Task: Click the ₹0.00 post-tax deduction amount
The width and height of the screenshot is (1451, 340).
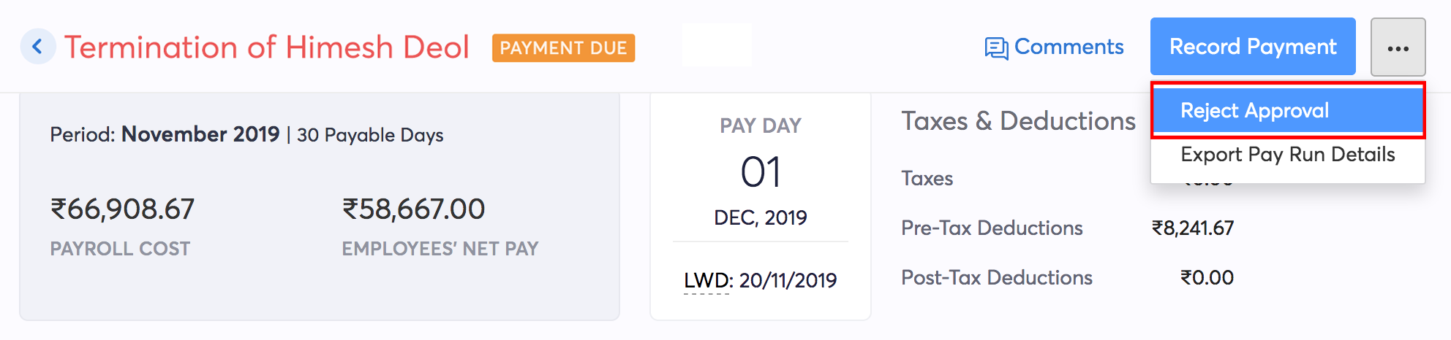Action: point(1207,278)
